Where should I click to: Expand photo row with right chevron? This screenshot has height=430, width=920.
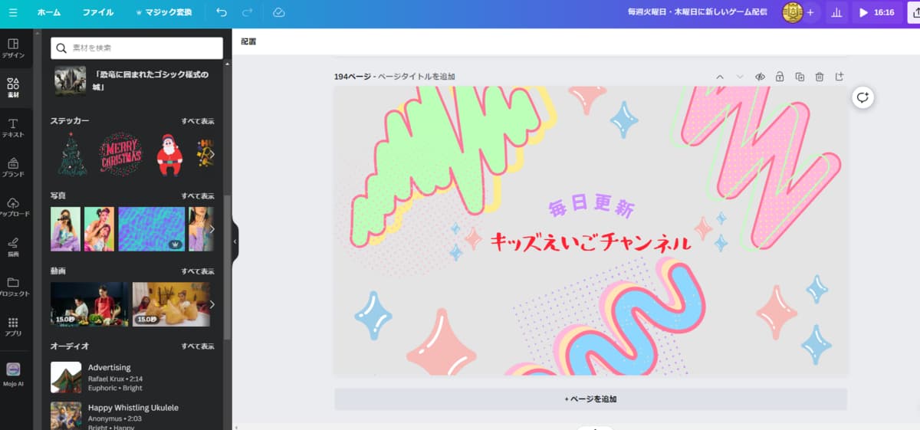coord(212,229)
